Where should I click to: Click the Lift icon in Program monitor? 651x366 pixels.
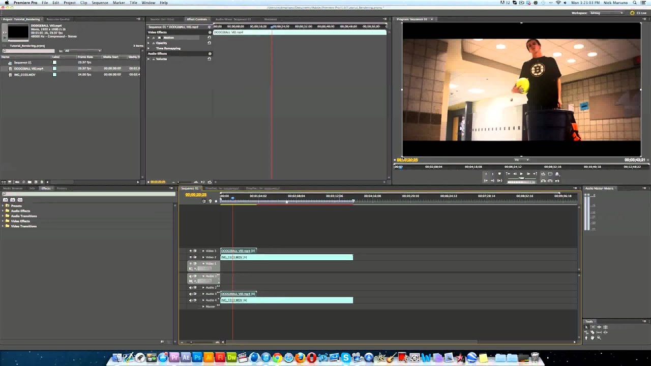543,180
